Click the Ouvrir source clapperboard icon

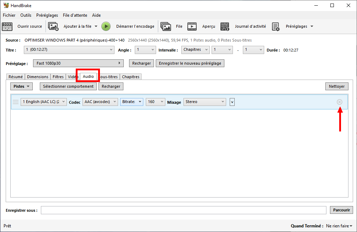pos(7,26)
